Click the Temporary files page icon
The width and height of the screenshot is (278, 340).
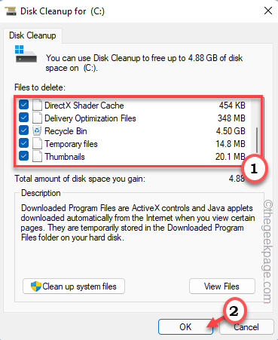(x=37, y=144)
